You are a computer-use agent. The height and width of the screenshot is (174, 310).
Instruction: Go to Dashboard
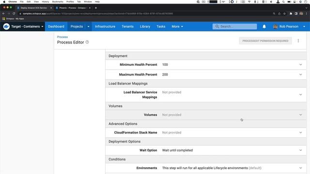(56, 27)
